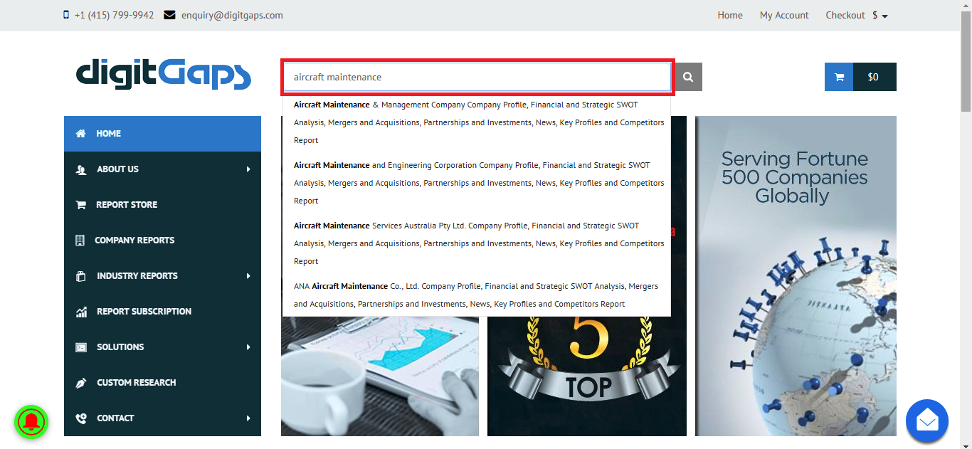Go to the Checkout link
972x449 pixels.
(845, 15)
